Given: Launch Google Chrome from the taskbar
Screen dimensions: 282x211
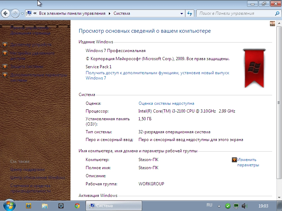Looking at the screenshot, I should point(77,206).
